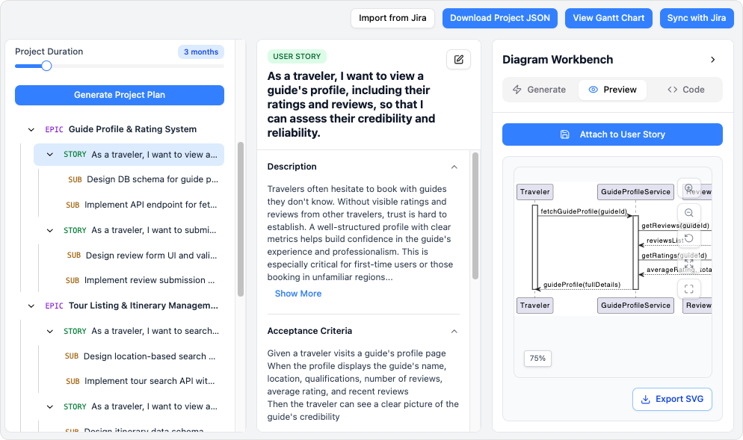Click the Show More link

coord(298,294)
